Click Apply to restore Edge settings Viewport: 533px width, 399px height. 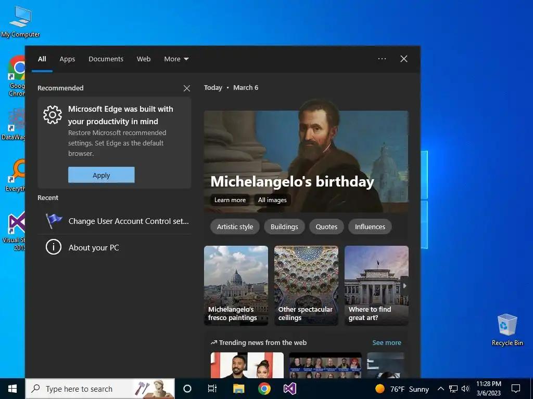tap(101, 175)
